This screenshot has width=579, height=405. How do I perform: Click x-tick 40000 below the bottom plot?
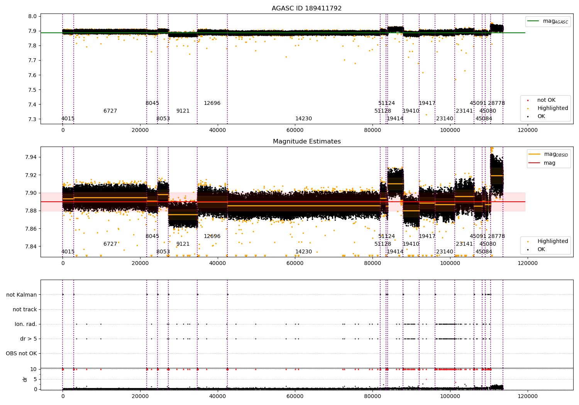(218, 397)
